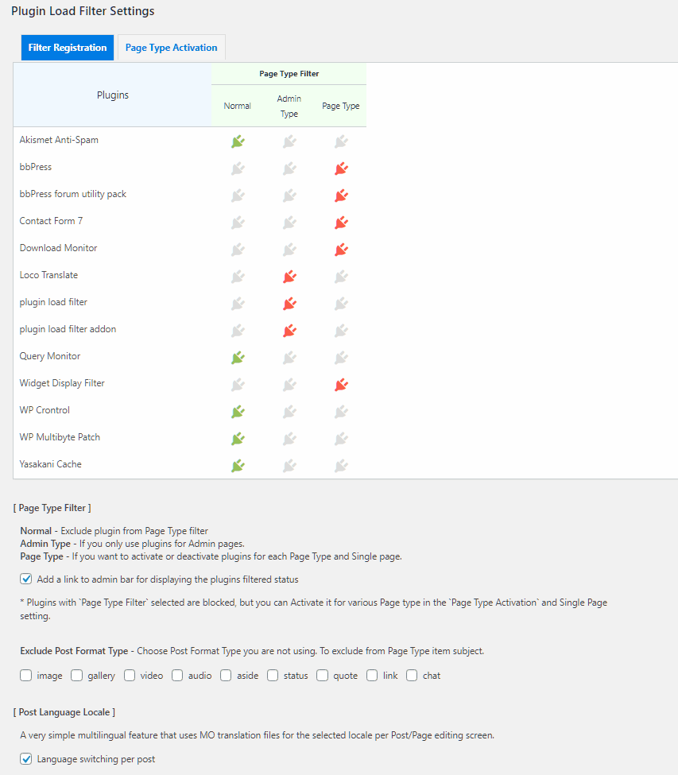Viewport: 678px width, 775px height.
Task: Enable Page Type filter for bbPress forum utility pack
Action: point(340,195)
